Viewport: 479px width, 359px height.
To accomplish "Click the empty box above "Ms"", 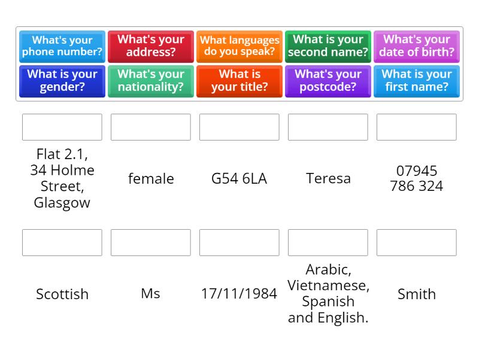I will pyautogui.click(x=151, y=242).
